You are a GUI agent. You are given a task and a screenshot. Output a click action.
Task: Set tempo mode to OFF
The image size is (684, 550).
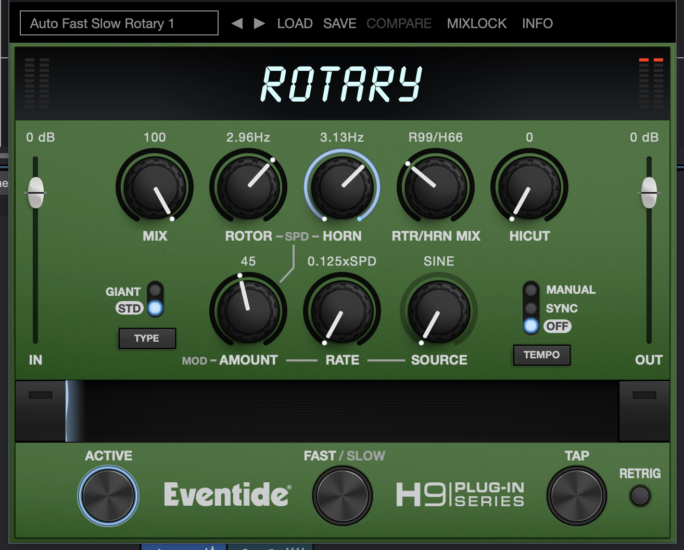click(531, 326)
